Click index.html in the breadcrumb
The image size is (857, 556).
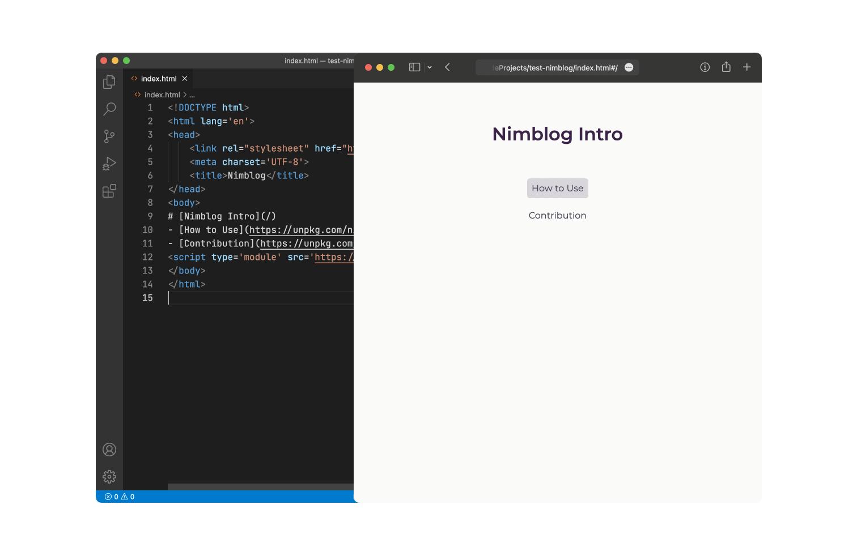point(162,95)
